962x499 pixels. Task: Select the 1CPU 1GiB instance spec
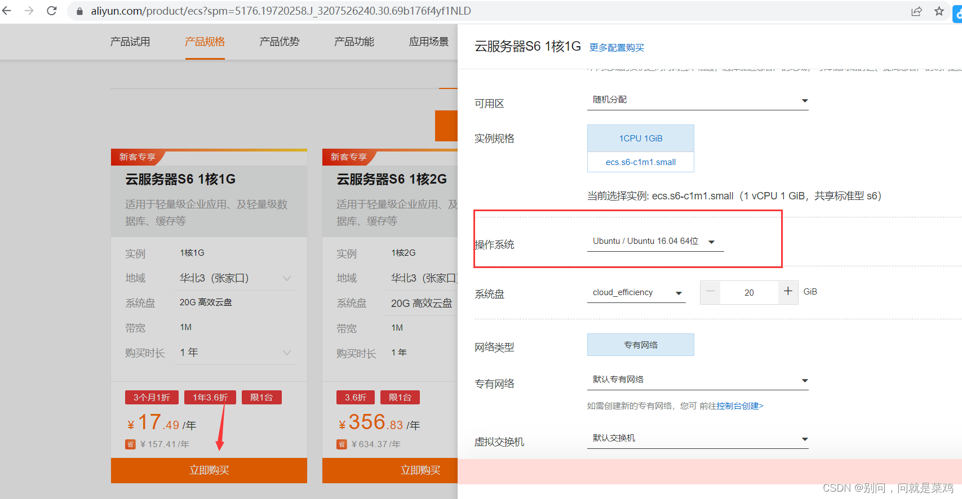click(641, 138)
